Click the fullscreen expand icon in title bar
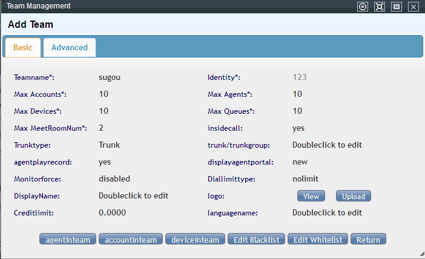The width and height of the screenshot is (425, 259). (x=380, y=7)
